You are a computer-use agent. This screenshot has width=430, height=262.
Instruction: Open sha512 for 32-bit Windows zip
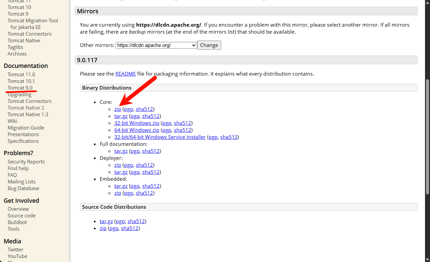pyautogui.click(x=183, y=123)
